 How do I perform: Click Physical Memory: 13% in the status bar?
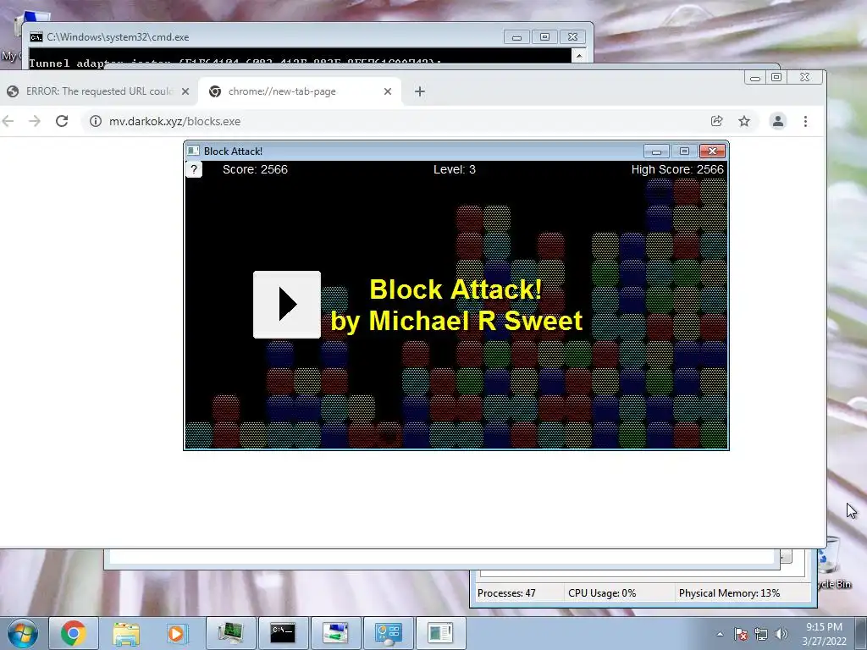click(x=729, y=593)
